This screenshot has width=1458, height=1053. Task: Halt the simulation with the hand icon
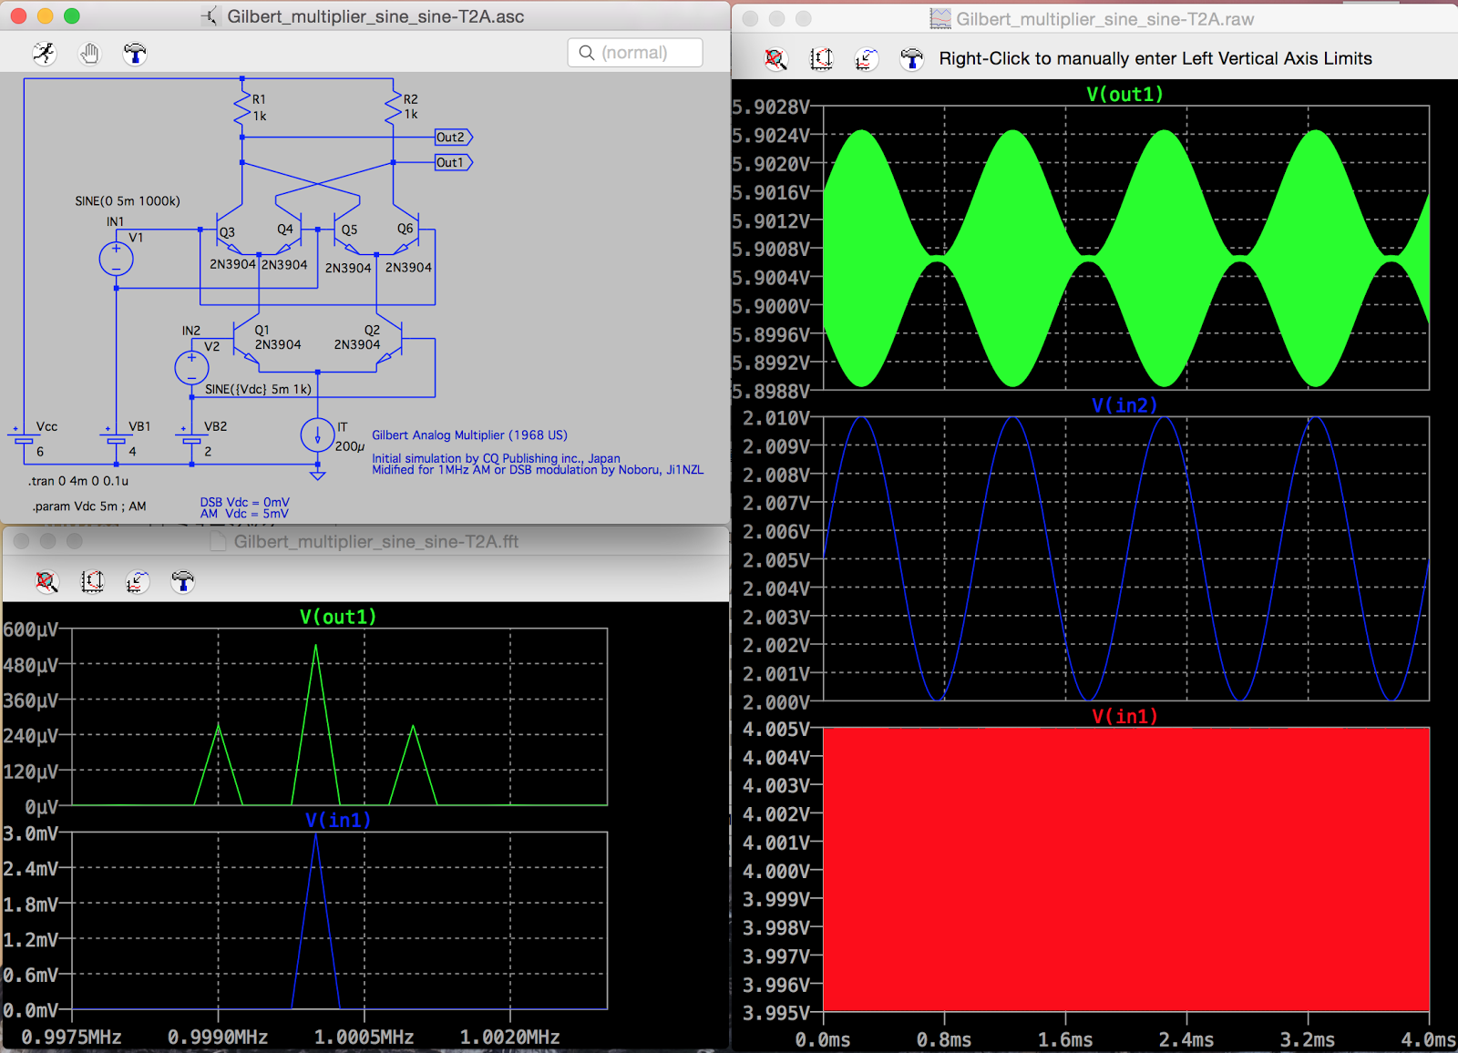[x=89, y=54]
